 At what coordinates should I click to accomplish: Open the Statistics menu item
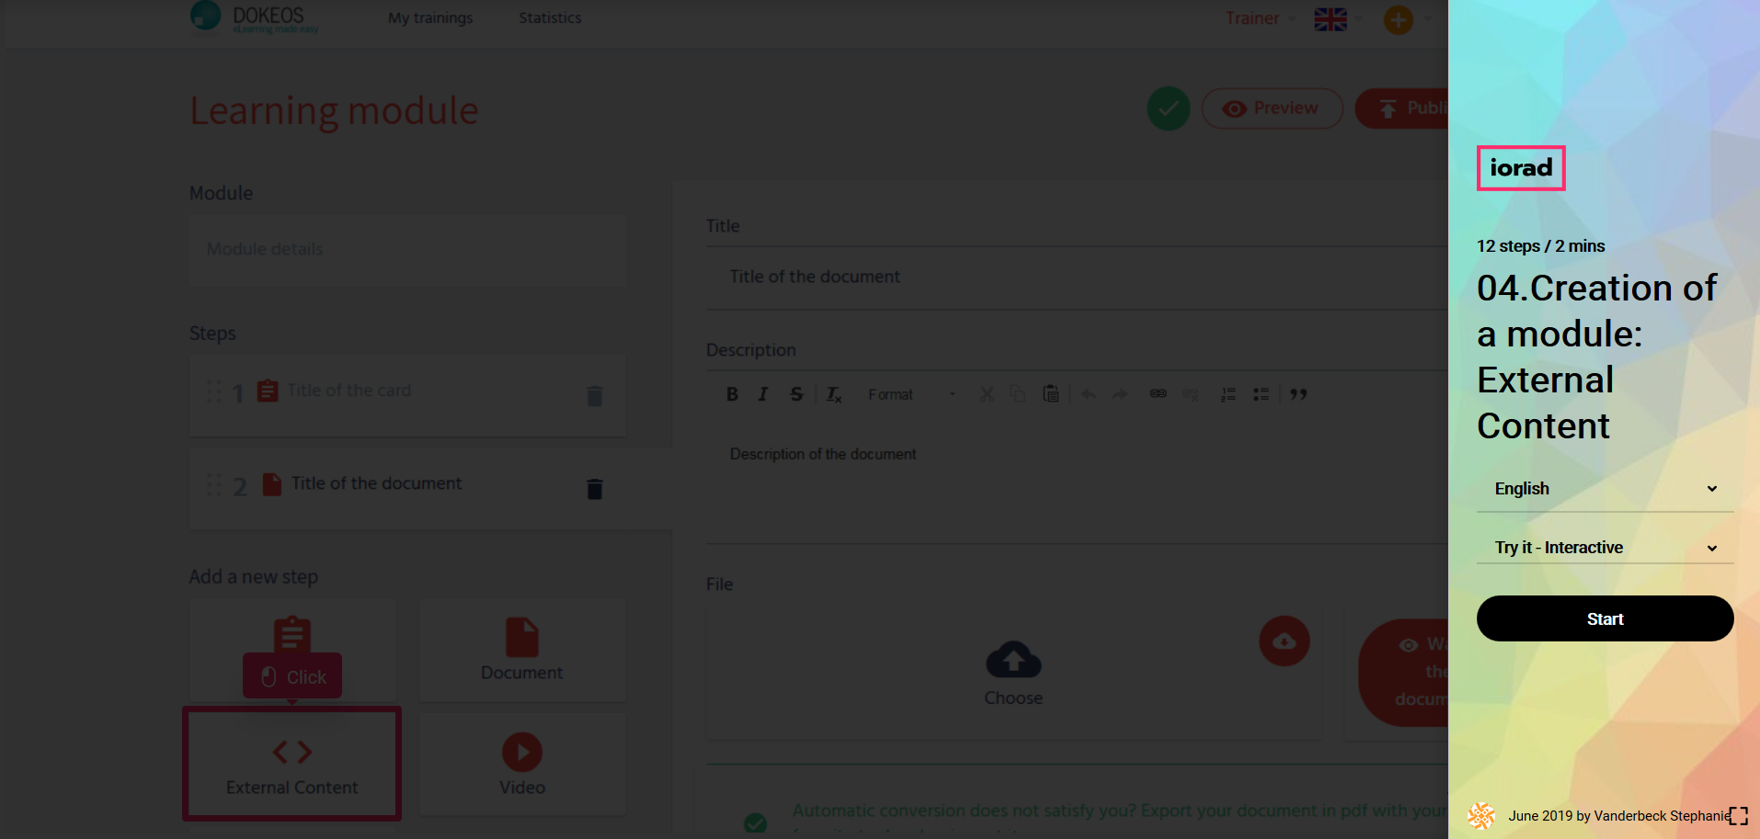[x=550, y=18]
